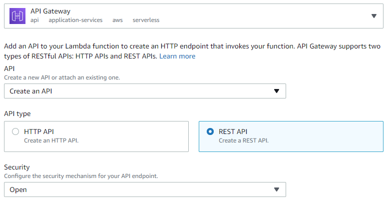Click the arrow inside Create an API box

click(277, 91)
